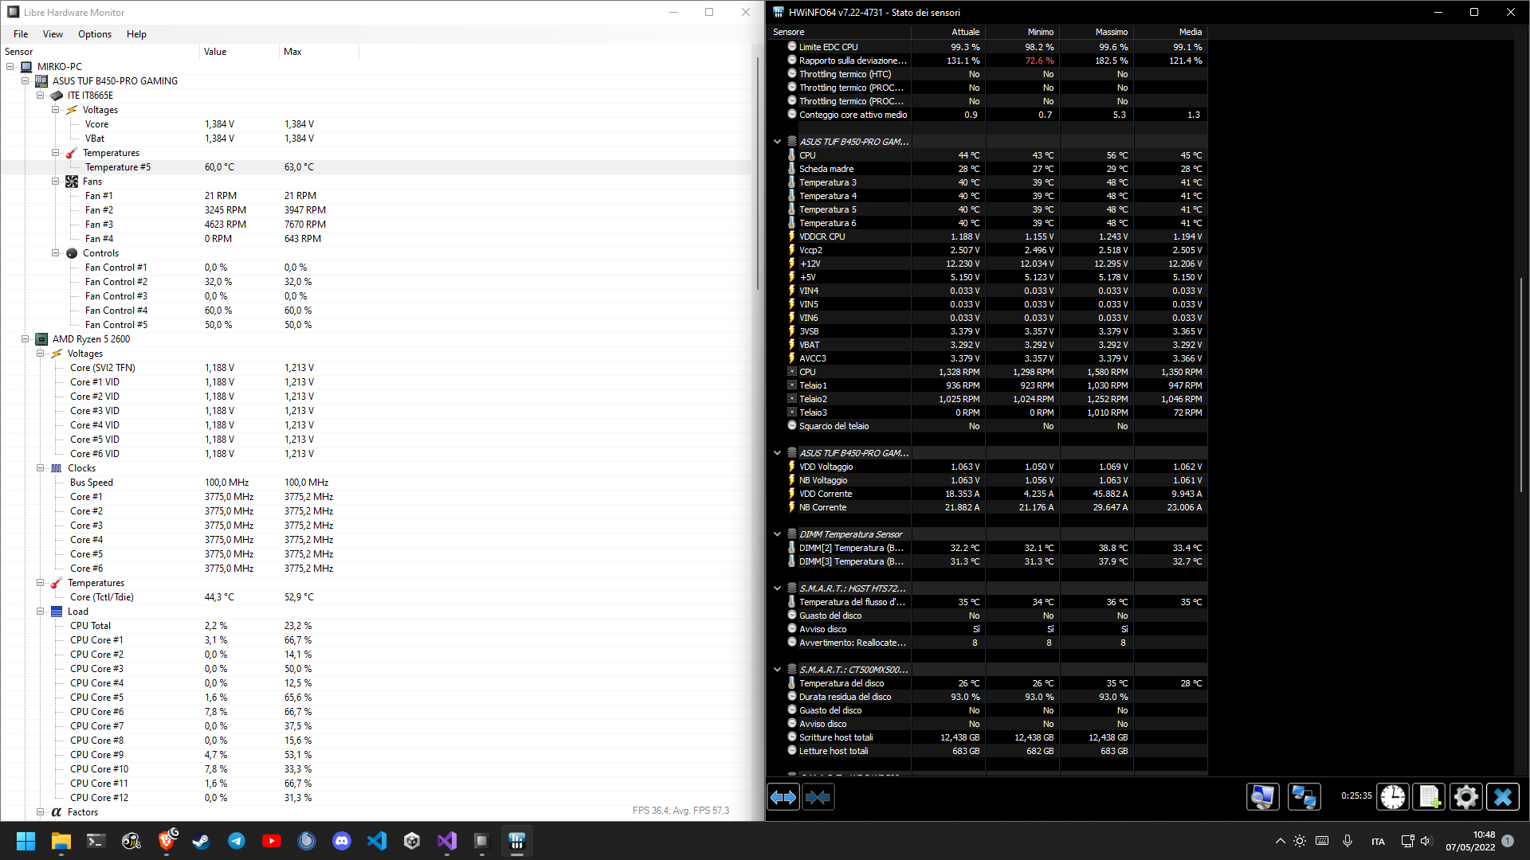Viewport: 1530px width, 860px height.
Task: Create a log report via the paper-with-plus icon
Action: [1429, 796]
